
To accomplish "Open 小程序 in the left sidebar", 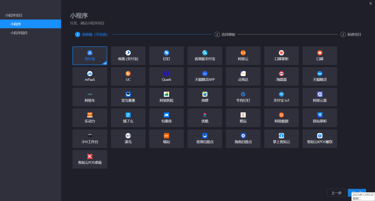I will pos(31,24).
